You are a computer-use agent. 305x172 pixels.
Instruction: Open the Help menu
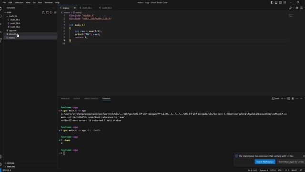57,2
